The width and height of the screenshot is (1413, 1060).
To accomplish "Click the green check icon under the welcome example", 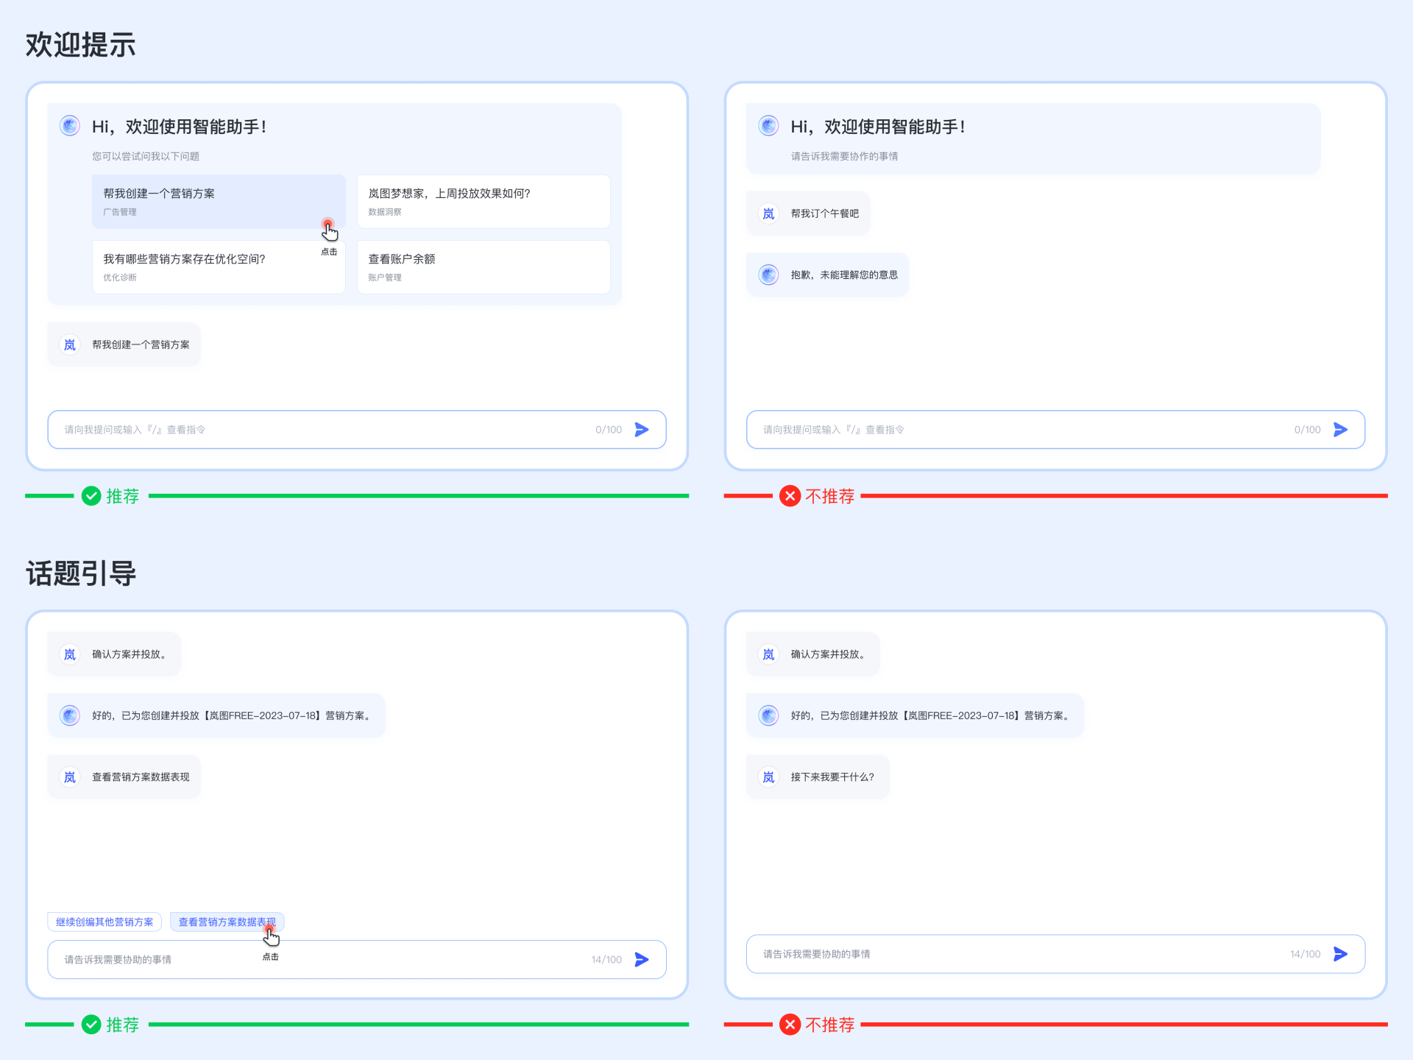I will point(91,496).
